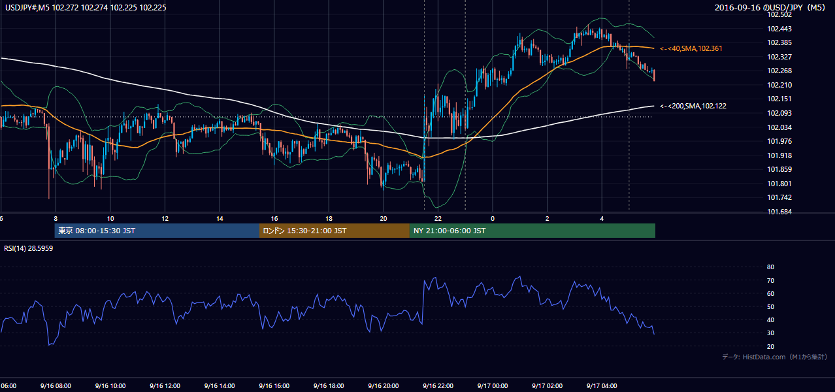Select the 東京 08:00-15:30 JST session bar
This screenshot has height=392, width=835.
157,231
